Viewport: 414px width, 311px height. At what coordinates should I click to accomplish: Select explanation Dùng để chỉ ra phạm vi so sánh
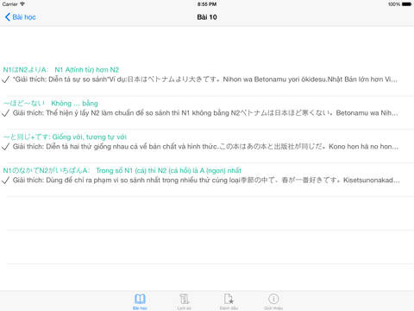point(206,181)
